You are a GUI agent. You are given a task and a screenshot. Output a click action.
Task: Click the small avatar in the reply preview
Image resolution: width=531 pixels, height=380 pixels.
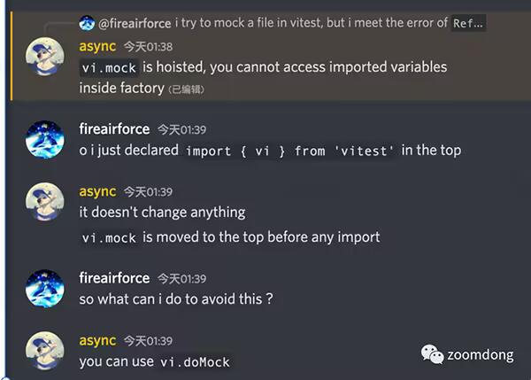87,23
